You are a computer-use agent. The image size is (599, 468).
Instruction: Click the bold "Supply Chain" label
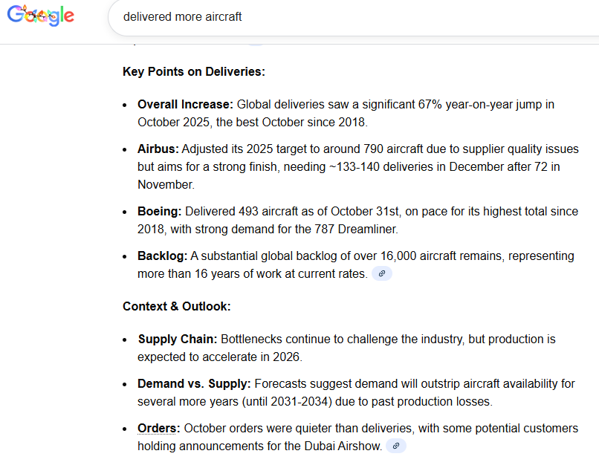click(178, 339)
